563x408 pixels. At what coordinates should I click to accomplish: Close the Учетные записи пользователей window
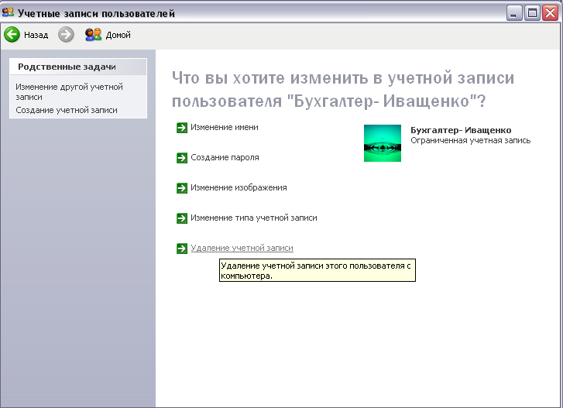click(x=550, y=13)
